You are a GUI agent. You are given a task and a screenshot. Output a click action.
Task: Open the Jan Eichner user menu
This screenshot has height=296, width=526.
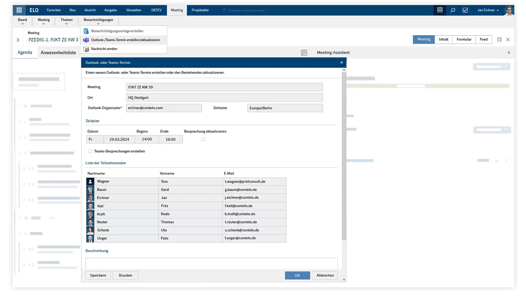488,10
